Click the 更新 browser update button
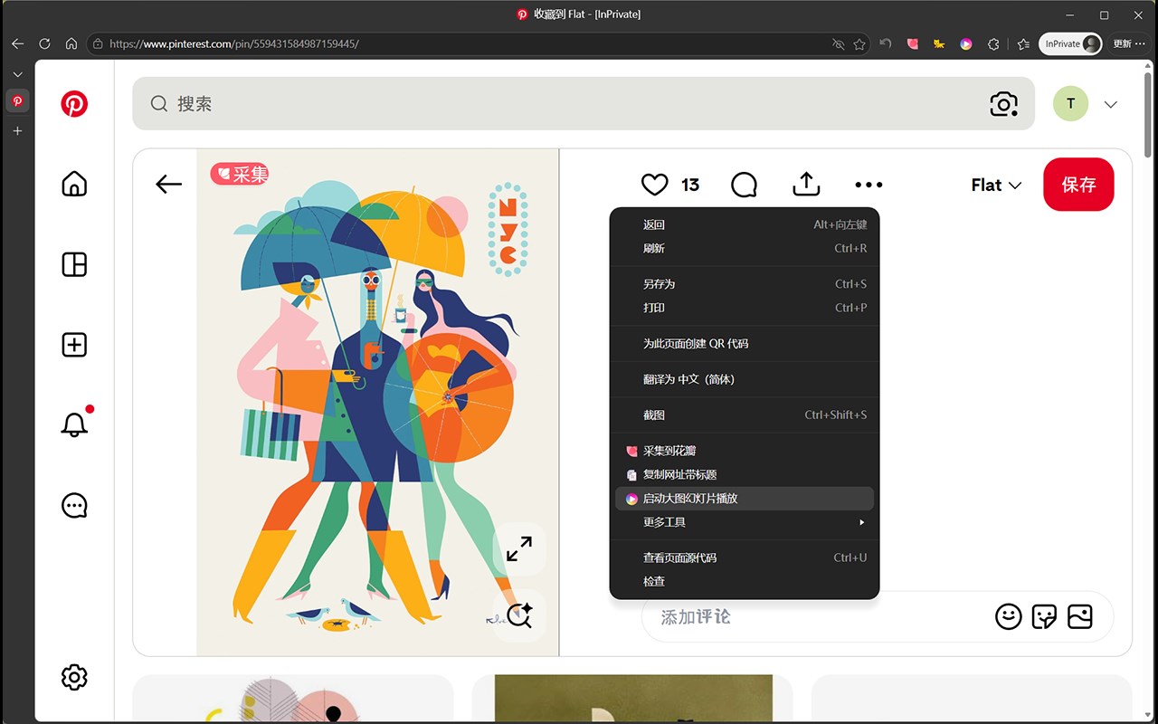1158x724 pixels. click(1129, 43)
